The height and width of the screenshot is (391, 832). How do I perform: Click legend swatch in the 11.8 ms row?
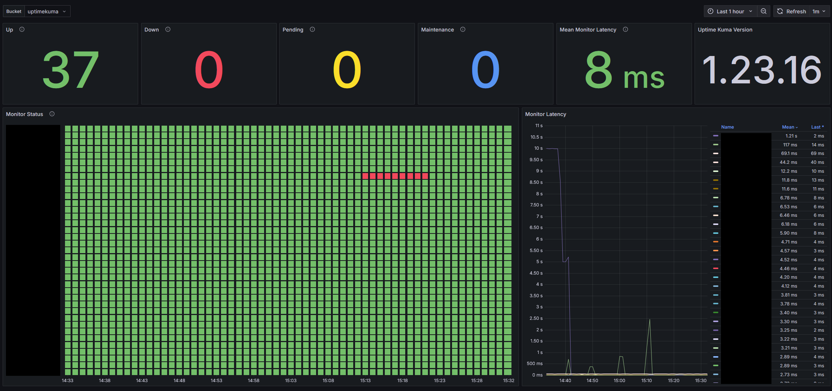click(x=716, y=180)
